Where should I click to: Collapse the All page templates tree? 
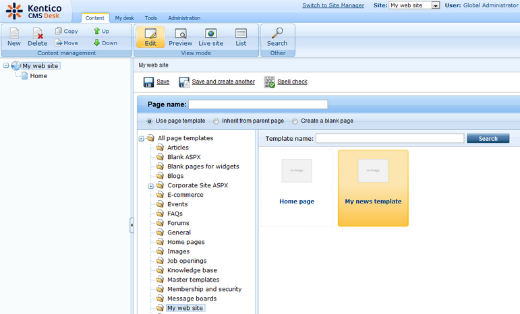coord(141,138)
